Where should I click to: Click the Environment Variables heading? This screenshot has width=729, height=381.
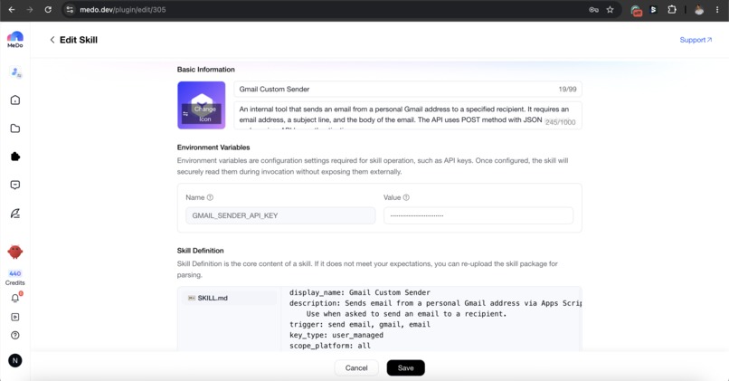[213, 148]
